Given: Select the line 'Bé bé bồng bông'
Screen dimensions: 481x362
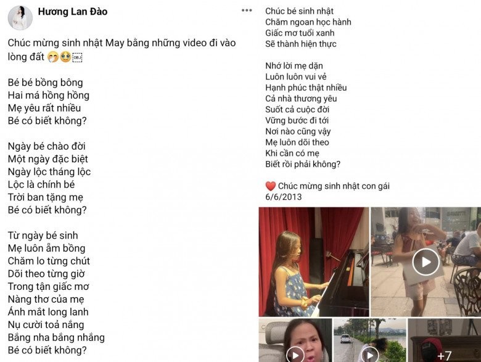Looking at the screenshot, I should click(x=46, y=83).
